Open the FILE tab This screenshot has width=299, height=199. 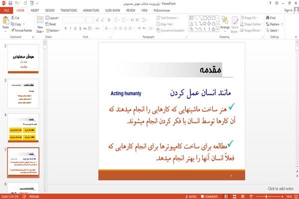click(6, 10)
